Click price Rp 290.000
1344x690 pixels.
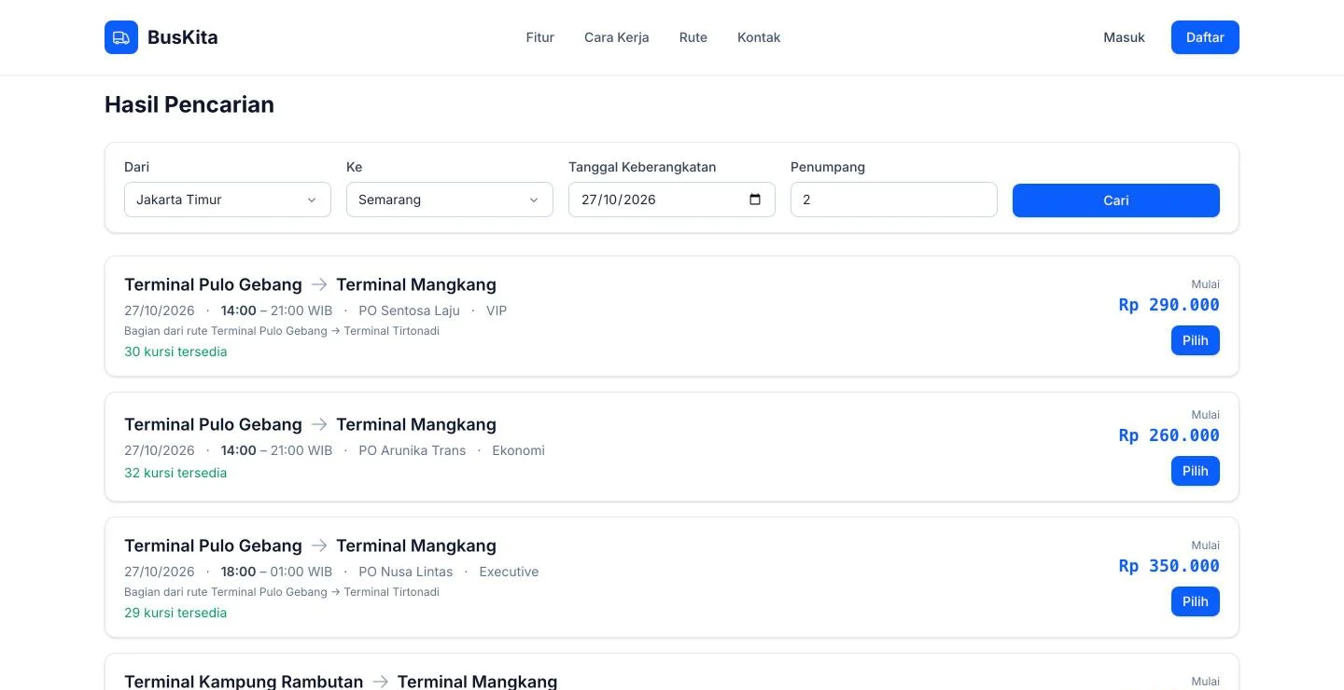click(x=1169, y=305)
